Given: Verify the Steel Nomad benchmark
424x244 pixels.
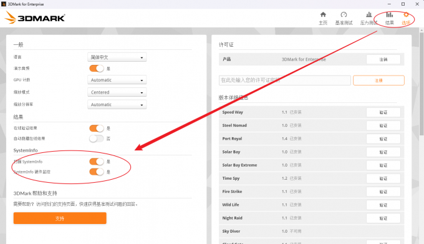Looking at the screenshot, I should [383, 125].
